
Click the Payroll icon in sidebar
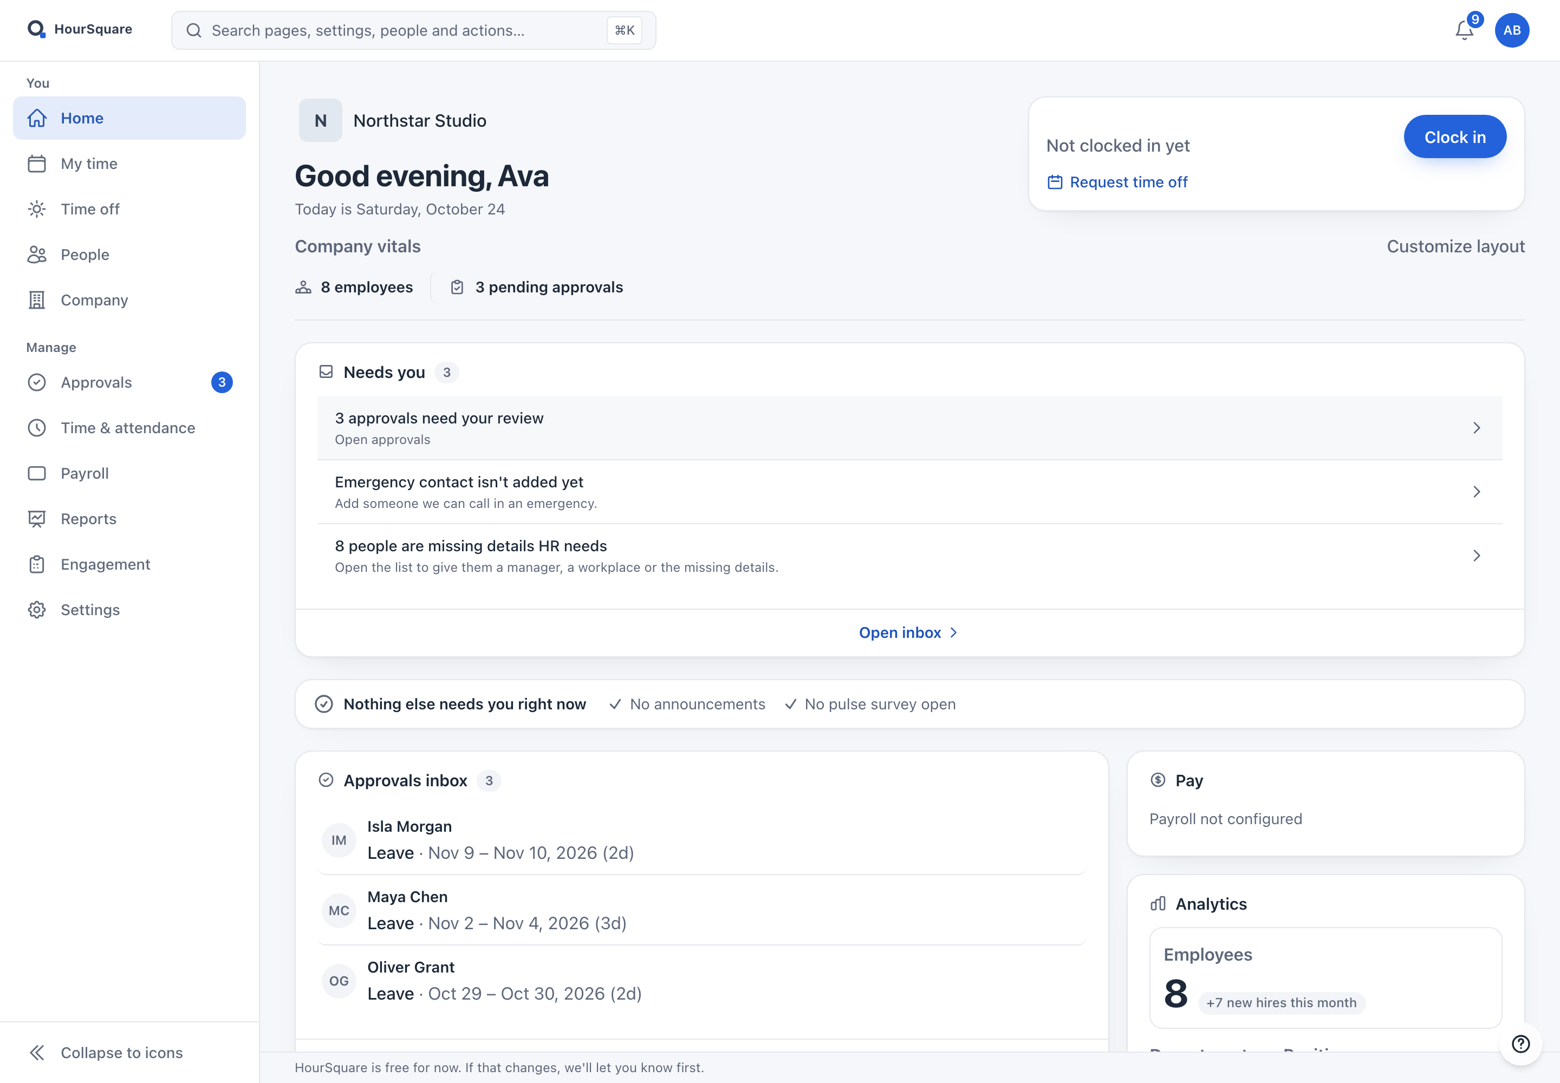[37, 473]
